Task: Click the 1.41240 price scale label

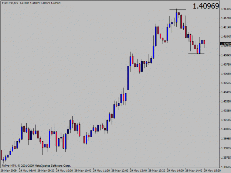Action: pos(226,18)
